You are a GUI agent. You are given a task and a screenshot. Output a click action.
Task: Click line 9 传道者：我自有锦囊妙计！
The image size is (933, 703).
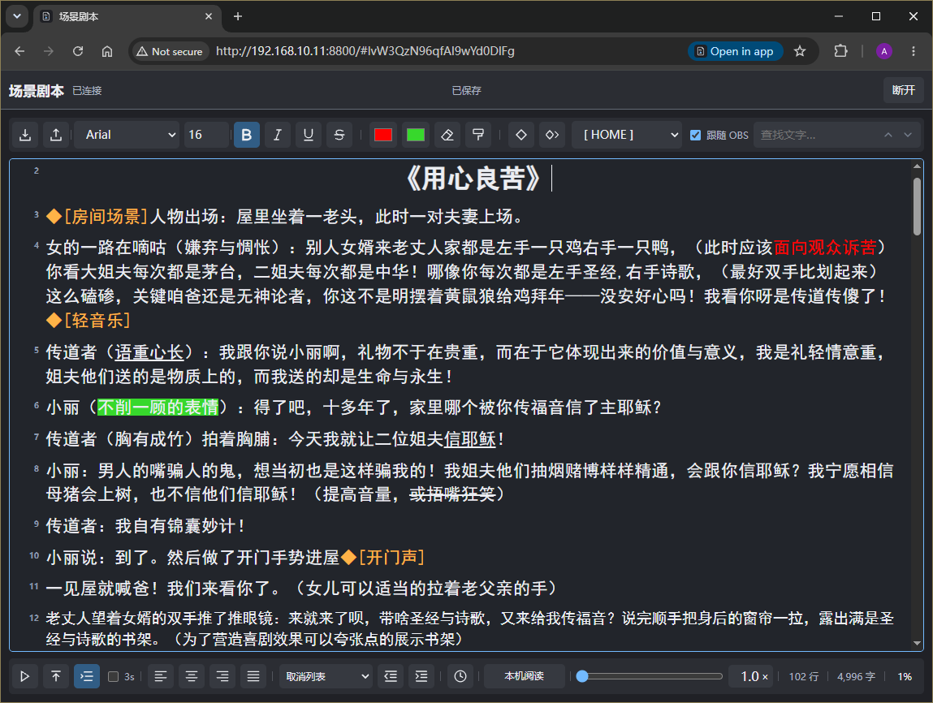146,526
